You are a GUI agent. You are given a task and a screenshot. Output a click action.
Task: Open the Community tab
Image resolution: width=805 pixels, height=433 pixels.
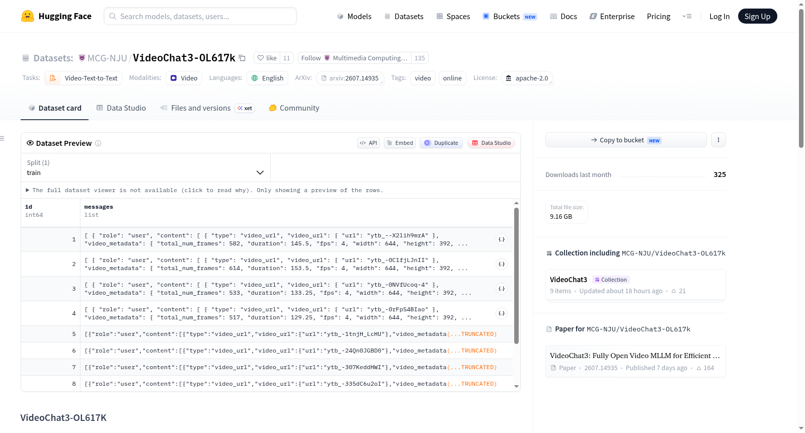294,108
